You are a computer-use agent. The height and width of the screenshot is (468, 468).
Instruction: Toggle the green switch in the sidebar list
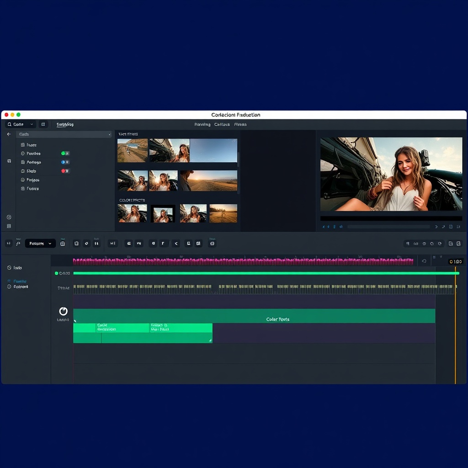(x=65, y=154)
